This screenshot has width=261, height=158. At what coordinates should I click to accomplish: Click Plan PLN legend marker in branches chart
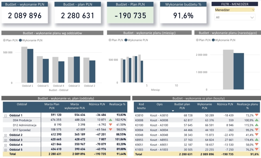tap(5, 40)
